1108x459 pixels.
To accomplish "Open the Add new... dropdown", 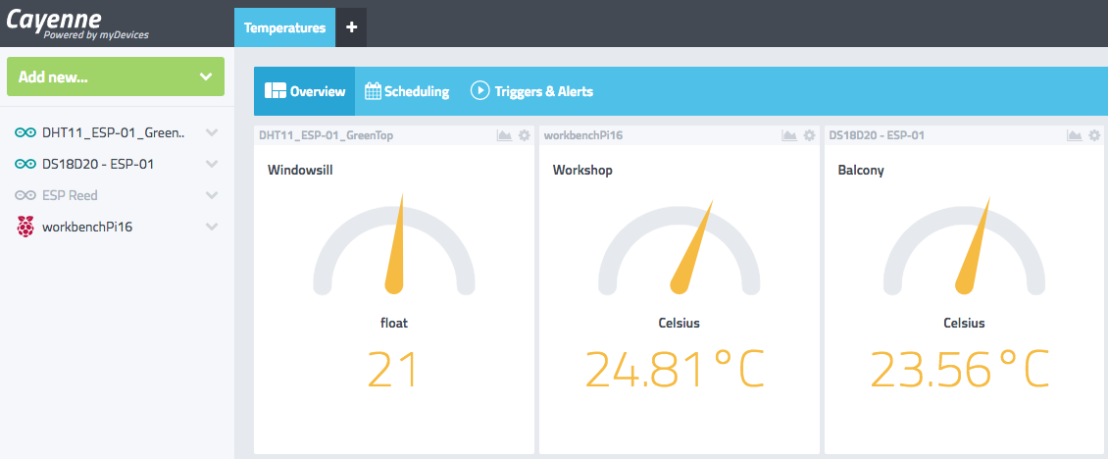I will coord(116,76).
